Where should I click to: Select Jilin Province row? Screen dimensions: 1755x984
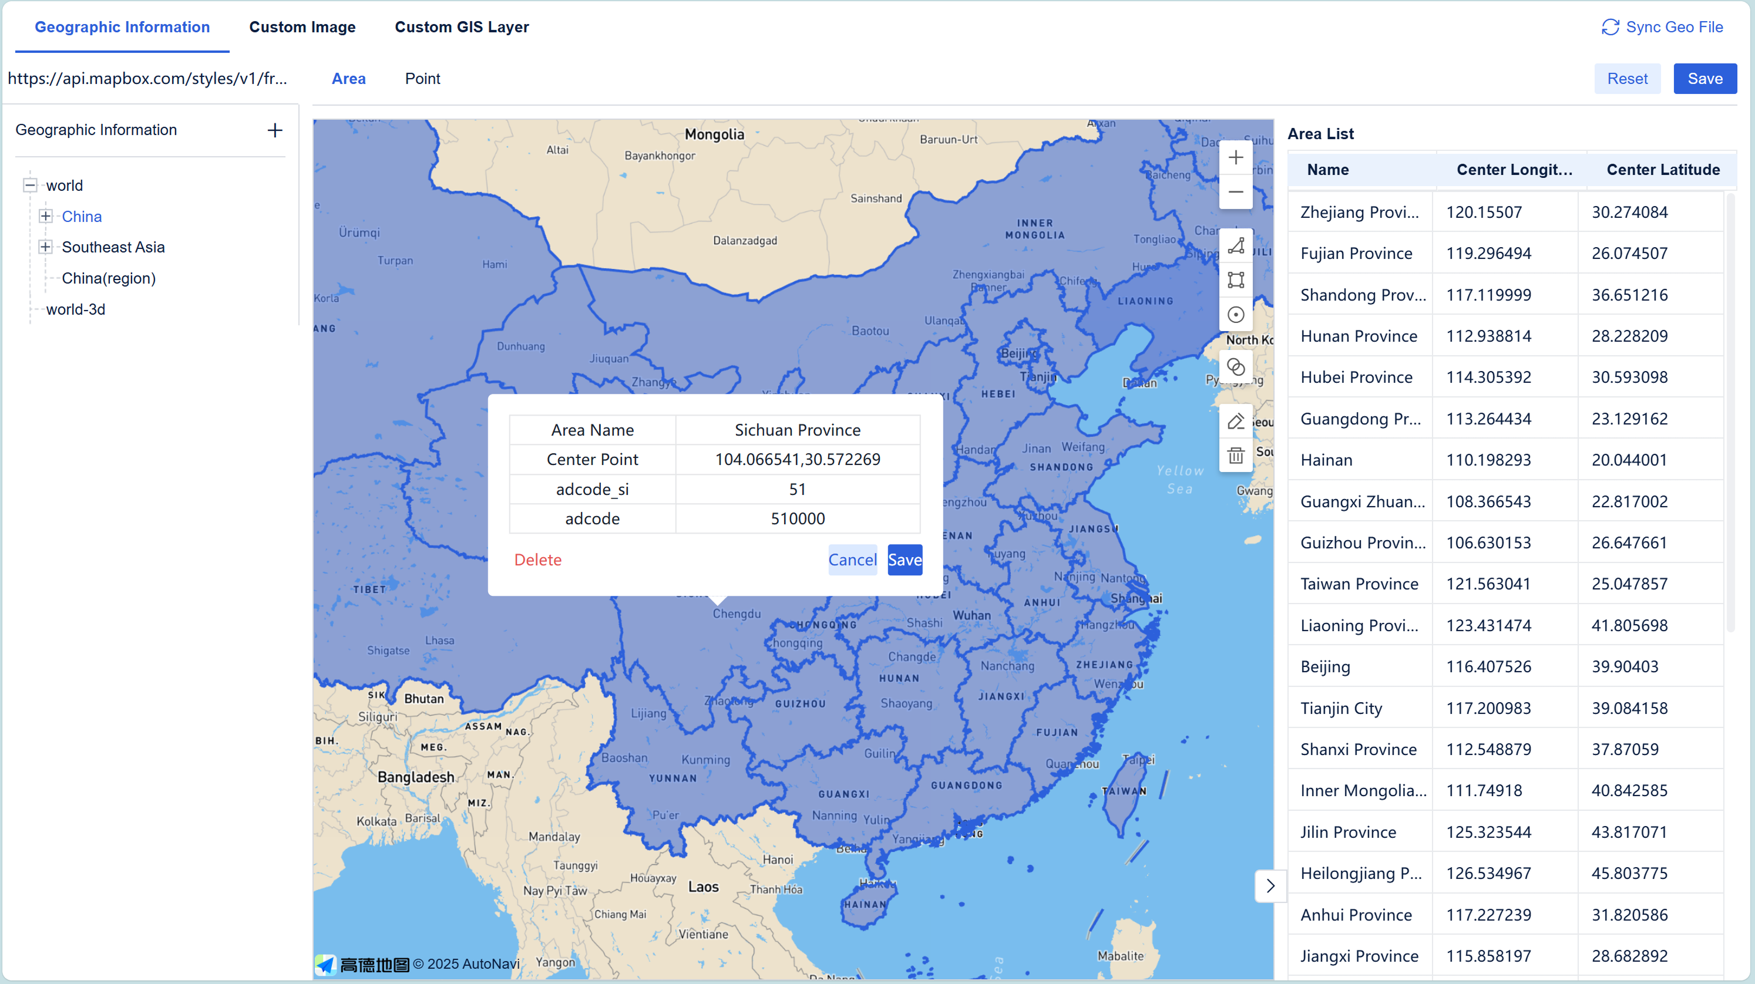coord(1505,832)
